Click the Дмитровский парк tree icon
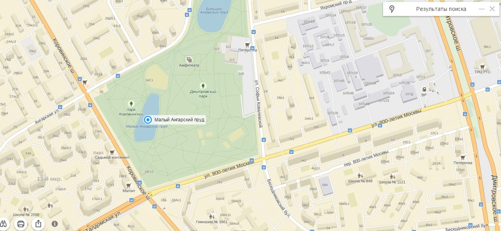 point(203,86)
